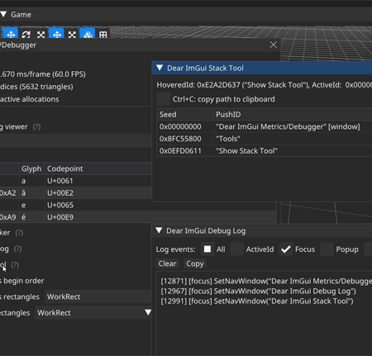372x356 pixels.
Task: Click codepoint U+00E2
Action: (x=60, y=193)
